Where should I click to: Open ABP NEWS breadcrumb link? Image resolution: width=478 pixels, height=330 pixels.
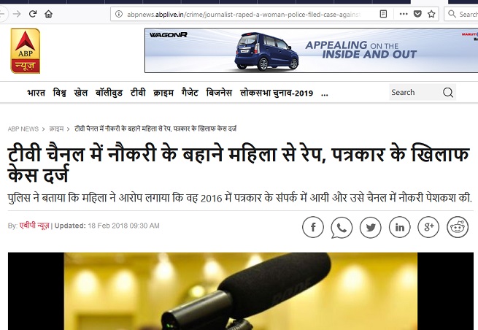coord(23,129)
